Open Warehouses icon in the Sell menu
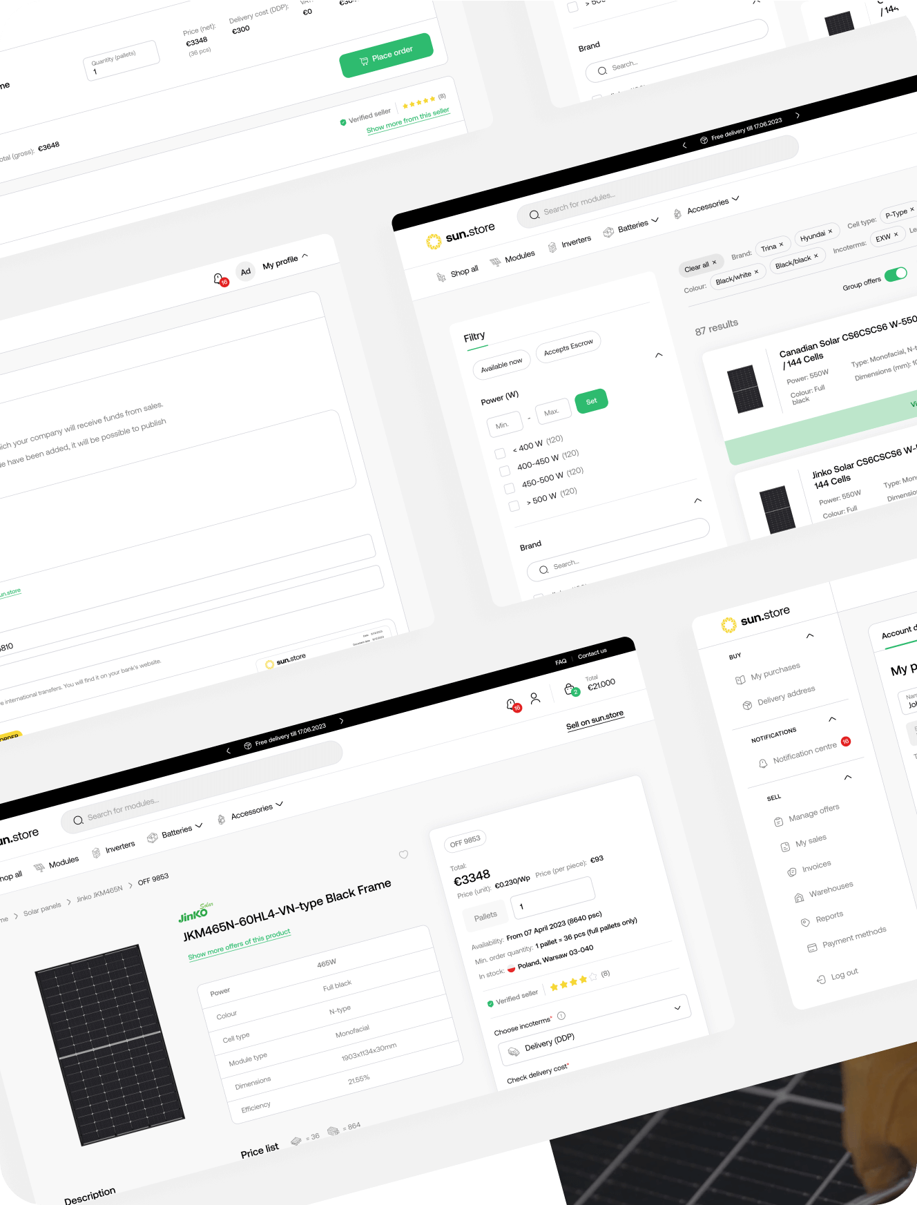 coord(799,898)
